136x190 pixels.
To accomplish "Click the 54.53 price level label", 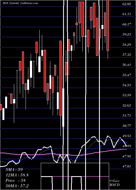I will click(127, 85).
